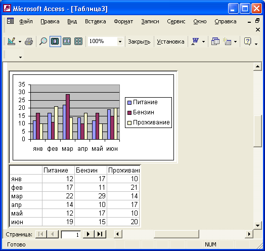Open the Сервис menu

(x=176, y=21)
